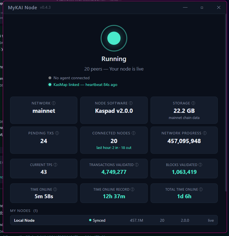Click '2.0.0' version in Local Node row
The height and width of the screenshot is (236, 229).
[x=185, y=220]
